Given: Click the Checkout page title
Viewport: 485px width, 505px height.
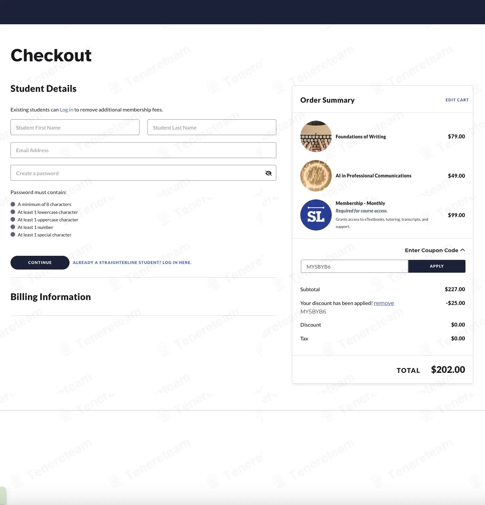Looking at the screenshot, I should tap(51, 55).
